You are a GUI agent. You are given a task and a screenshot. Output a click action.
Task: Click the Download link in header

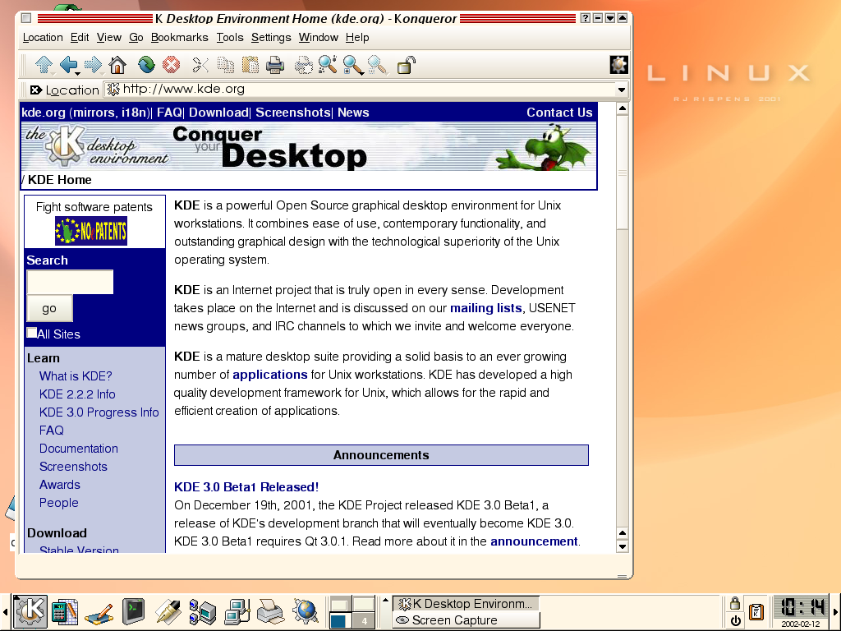click(218, 113)
